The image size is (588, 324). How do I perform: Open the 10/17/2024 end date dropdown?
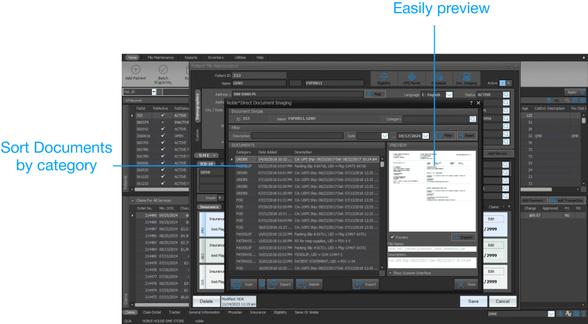click(425, 136)
